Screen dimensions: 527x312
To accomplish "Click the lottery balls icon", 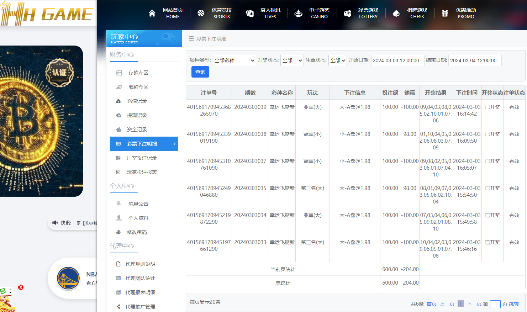I will (347, 13).
